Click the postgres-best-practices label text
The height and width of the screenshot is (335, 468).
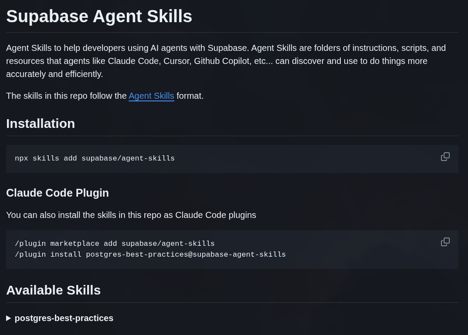[x=64, y=318]
